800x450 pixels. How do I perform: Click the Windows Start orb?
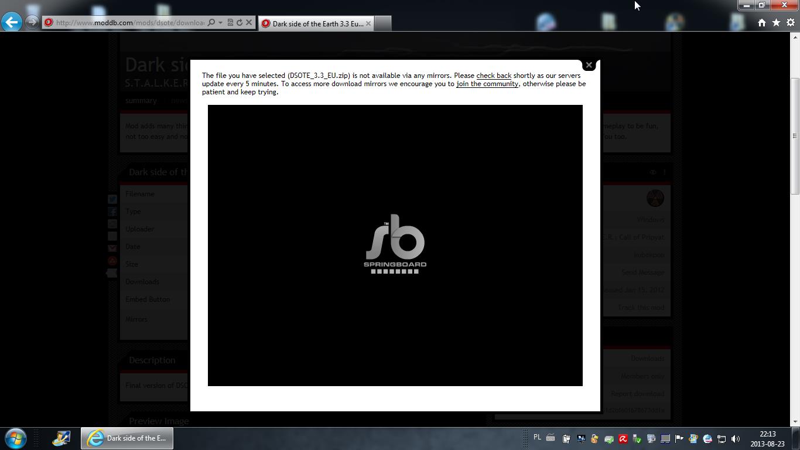point(15,438)
